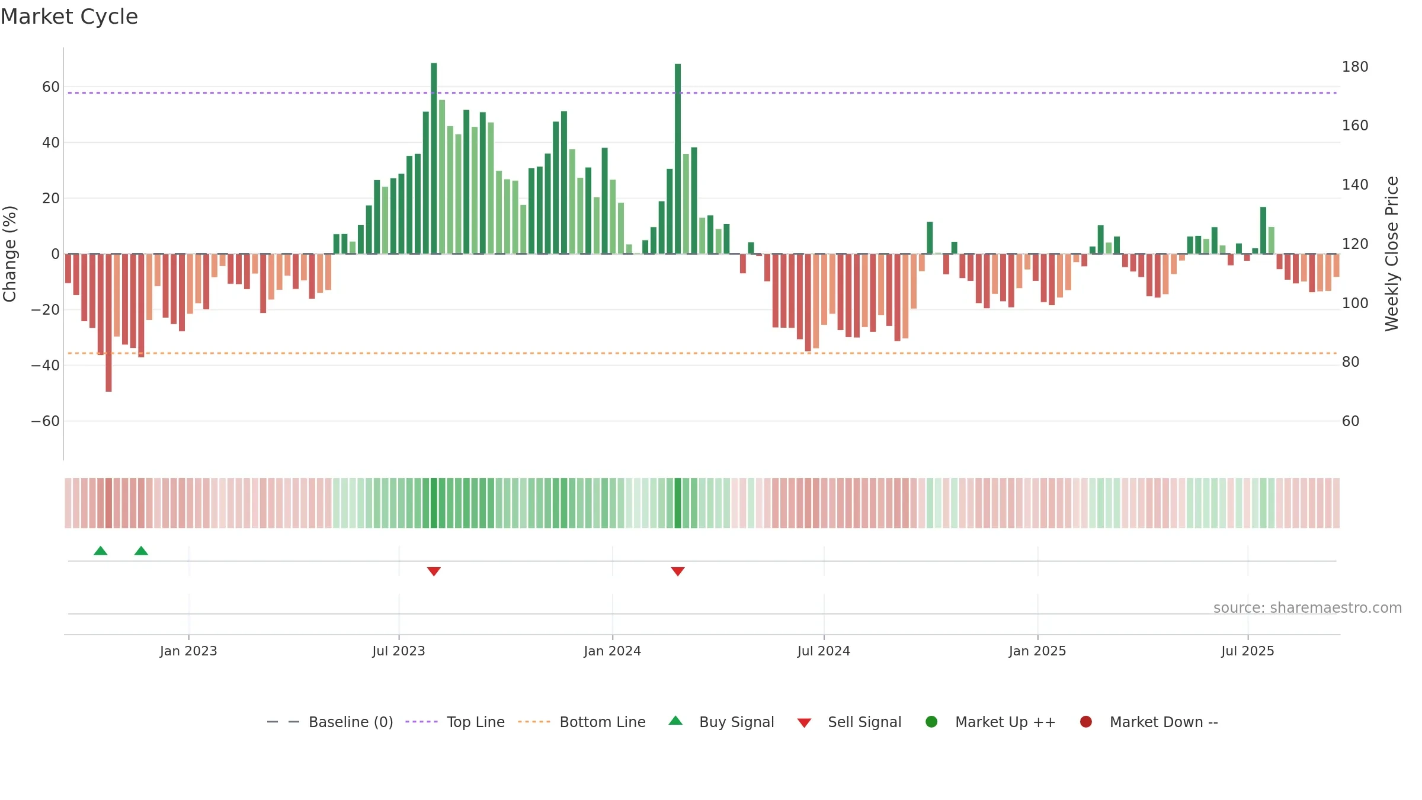Click the dark red Market Down circle in legend
The width and height of the screenshot is (1422, 800).
coord(1086,722)
